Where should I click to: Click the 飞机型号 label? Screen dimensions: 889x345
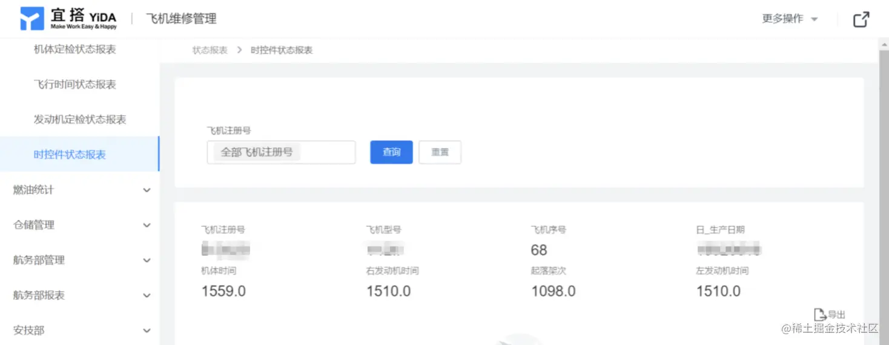[x=383, y=230]
